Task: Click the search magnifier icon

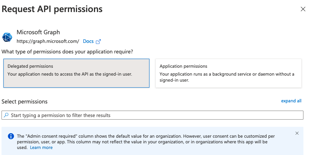Action: pos(6,115)
